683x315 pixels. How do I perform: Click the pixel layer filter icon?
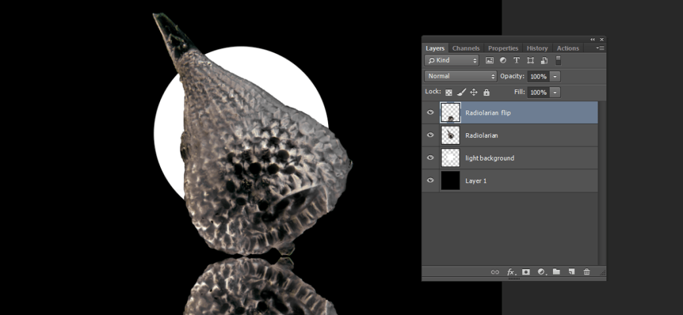490,61
